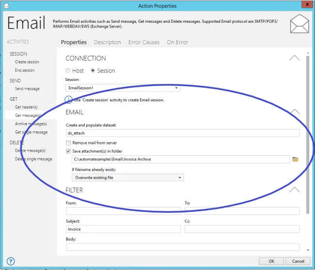Click the Body filter field
This screenshot has height=270, width=315.
pyautogui.click(x=183, y=247)
